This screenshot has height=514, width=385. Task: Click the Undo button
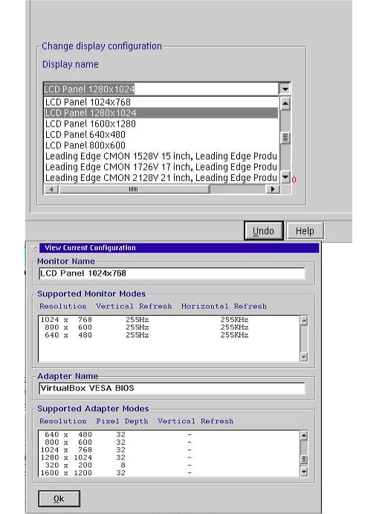[x=263, y=231]
